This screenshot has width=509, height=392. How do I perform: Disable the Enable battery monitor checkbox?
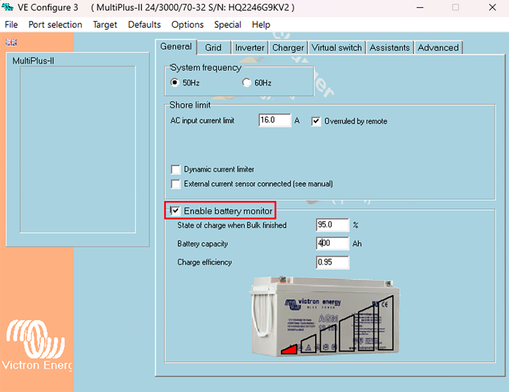click(176, 211)
